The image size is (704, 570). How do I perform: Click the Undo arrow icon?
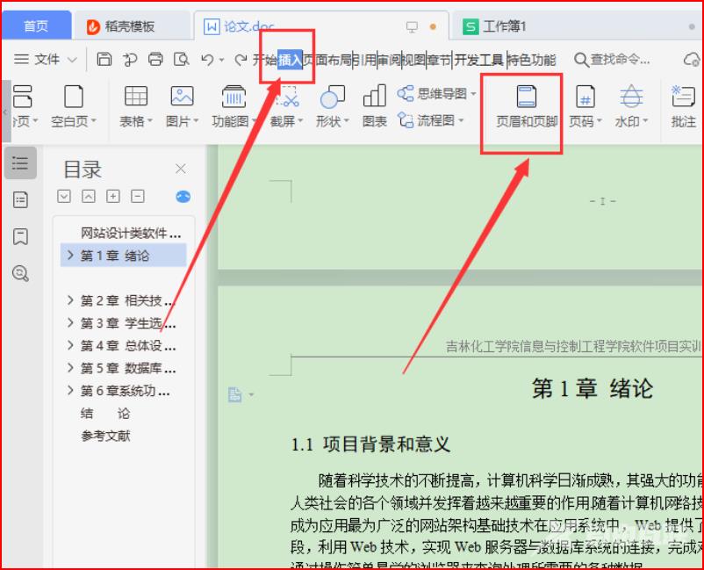[x=207, y=60]
